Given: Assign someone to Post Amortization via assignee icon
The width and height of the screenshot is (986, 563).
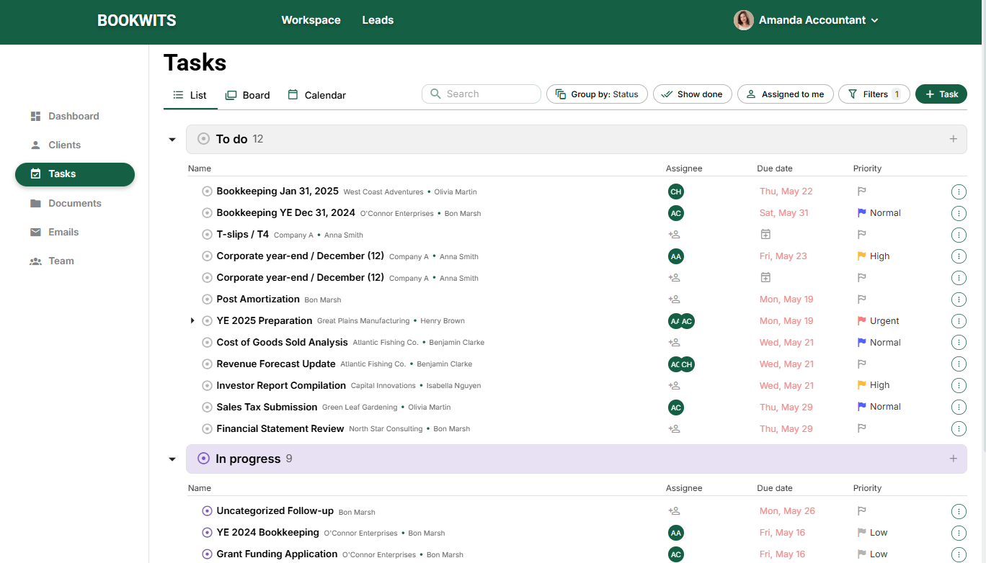Looking at the screenshot, I should pos(675,299).
